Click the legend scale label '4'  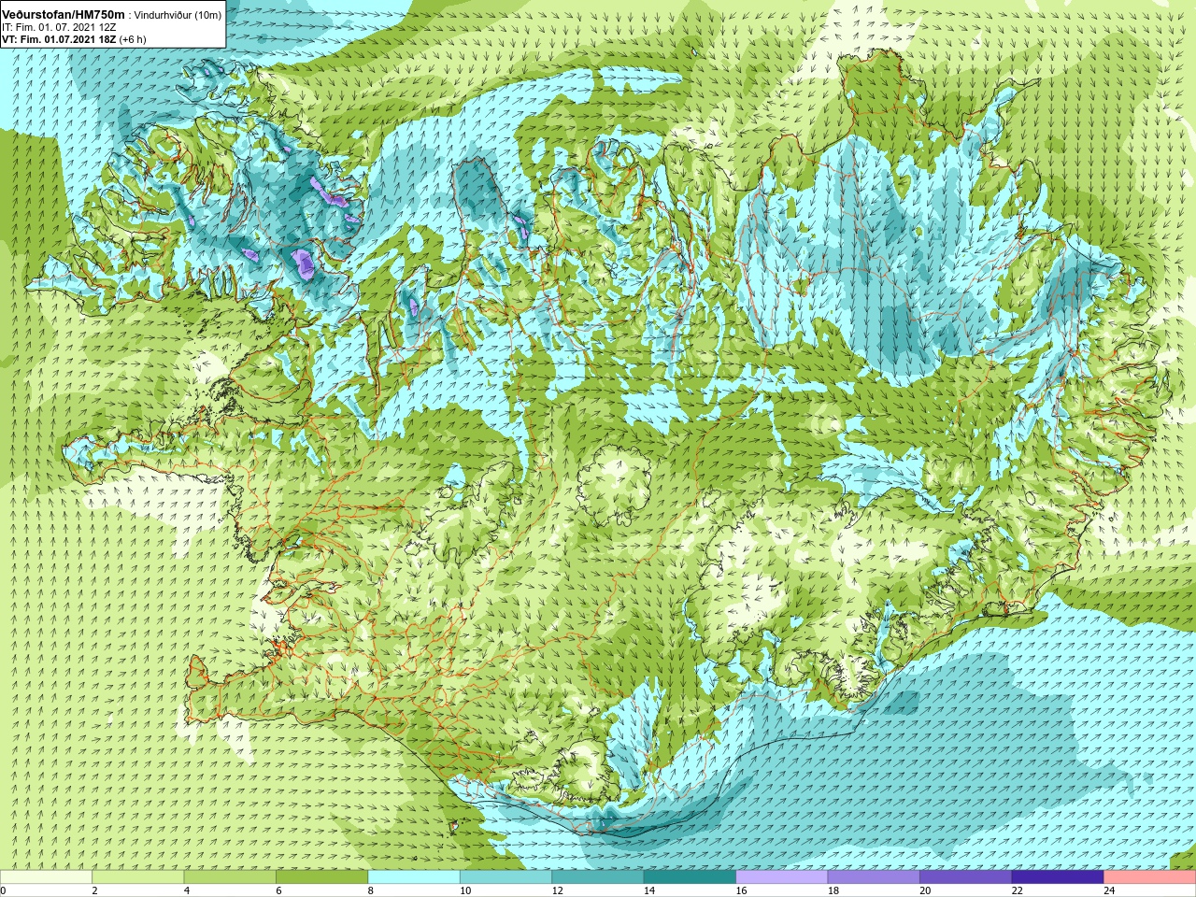pyautogui.click(x=187, y=891)
